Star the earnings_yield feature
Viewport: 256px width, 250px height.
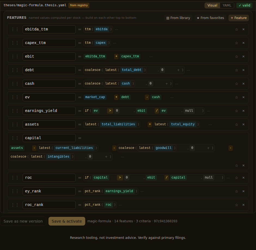(x=236, y=111)
